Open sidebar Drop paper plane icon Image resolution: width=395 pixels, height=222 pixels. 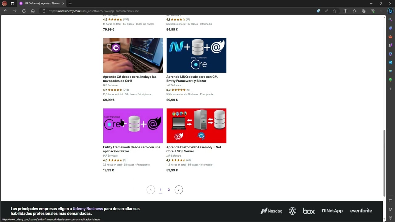390,71
